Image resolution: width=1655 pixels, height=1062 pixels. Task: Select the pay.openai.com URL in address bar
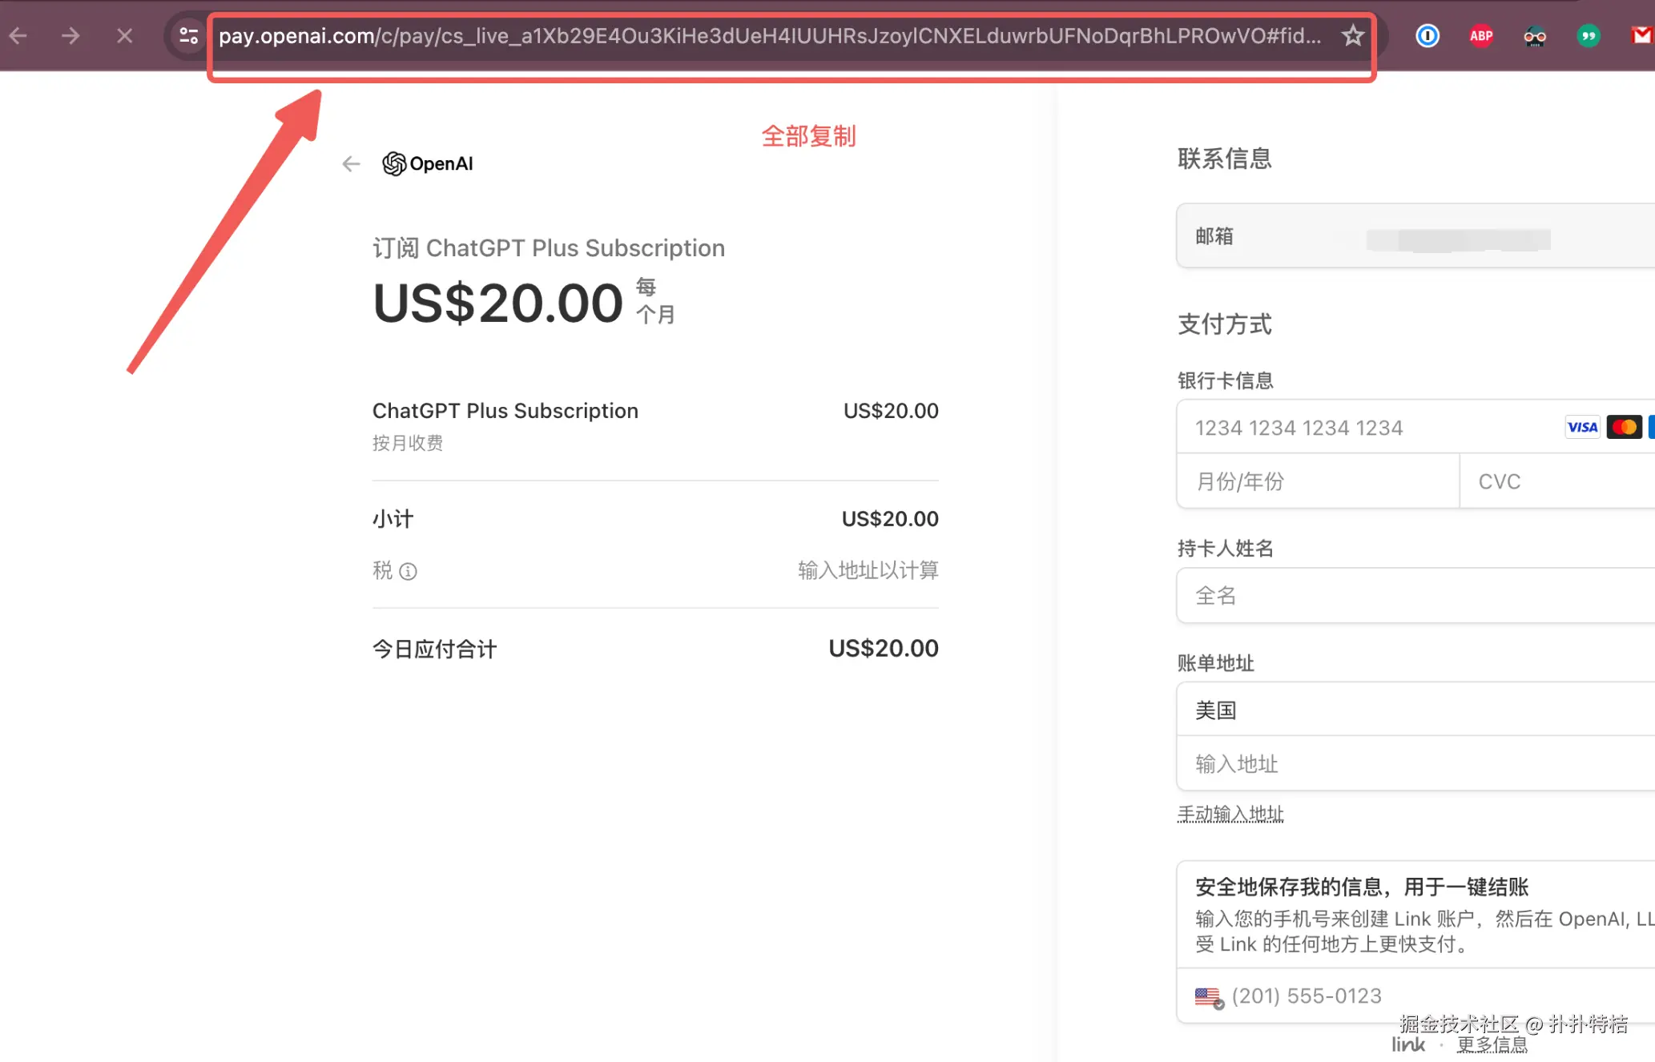click(x=769, y=36)
